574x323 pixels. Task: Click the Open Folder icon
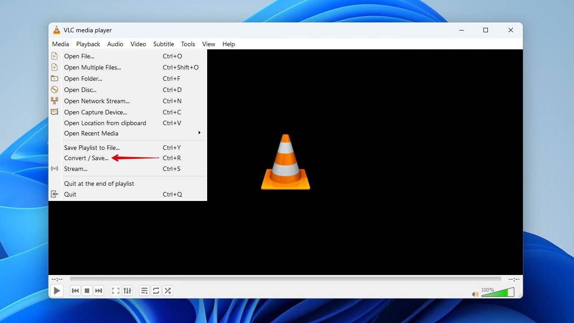point(55,79)
